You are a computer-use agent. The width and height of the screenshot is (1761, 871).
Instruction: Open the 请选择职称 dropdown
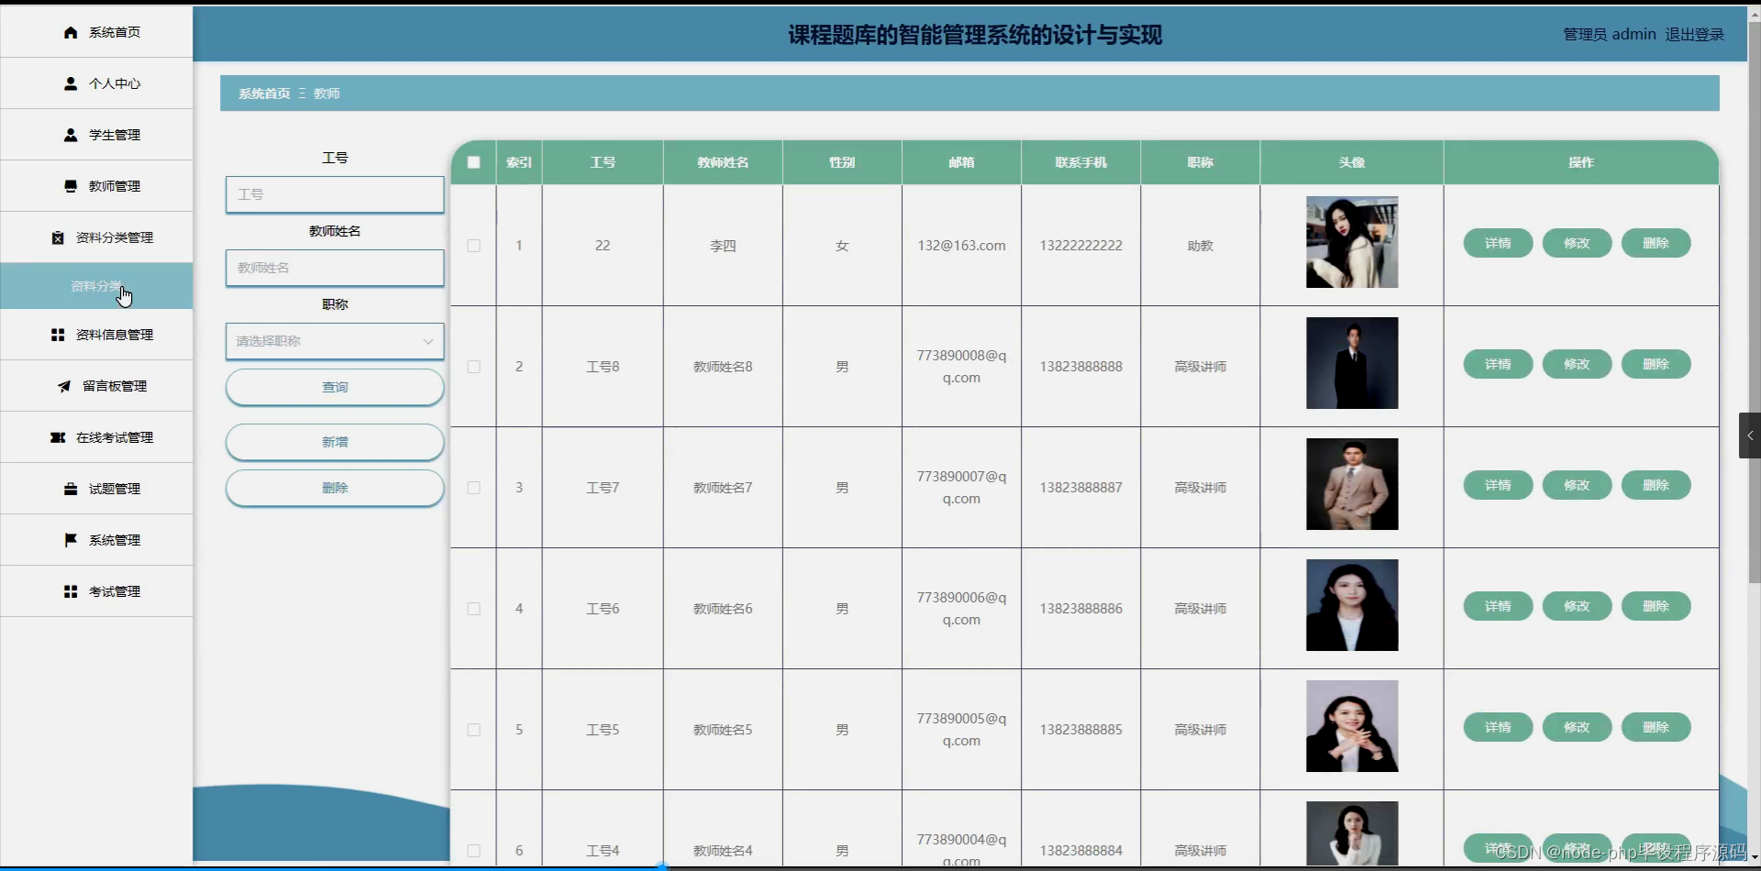[x=334, y=341]
